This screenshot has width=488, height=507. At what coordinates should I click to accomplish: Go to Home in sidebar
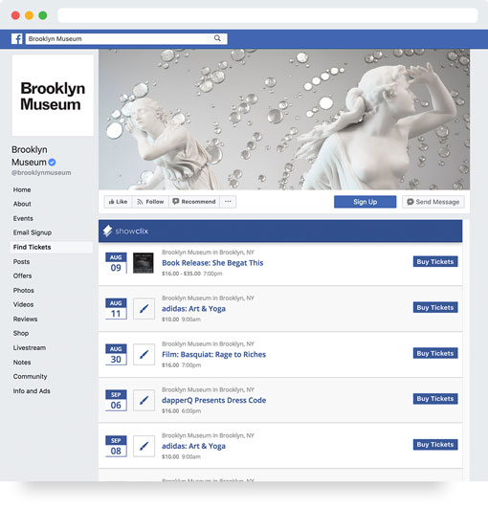pyautogui.click(x=22, y=189)
